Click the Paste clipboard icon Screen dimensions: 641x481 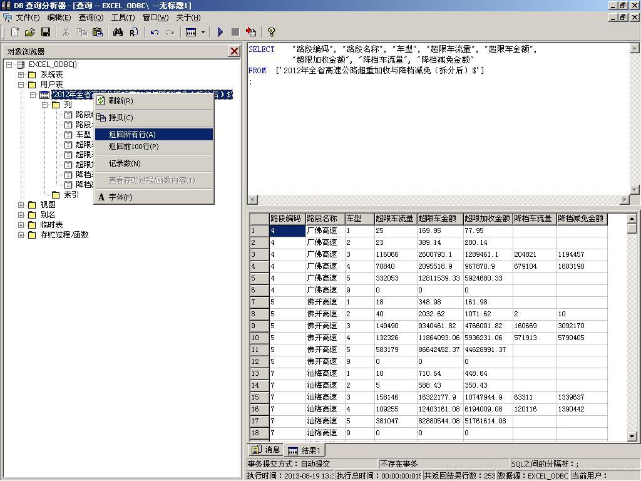pos(98,32)
